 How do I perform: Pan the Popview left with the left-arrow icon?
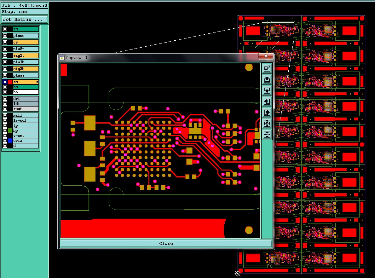pos(267,101)
